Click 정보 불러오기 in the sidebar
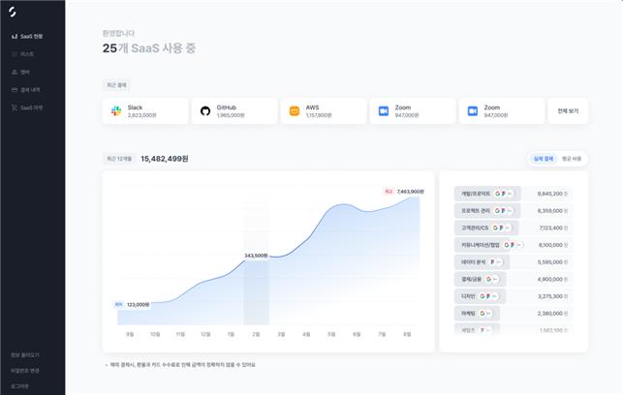The height and width of the screenshot is (395, 623). (x=25, y=354)
